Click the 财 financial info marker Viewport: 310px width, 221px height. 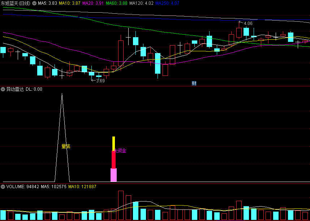click(x=194, y=83)
